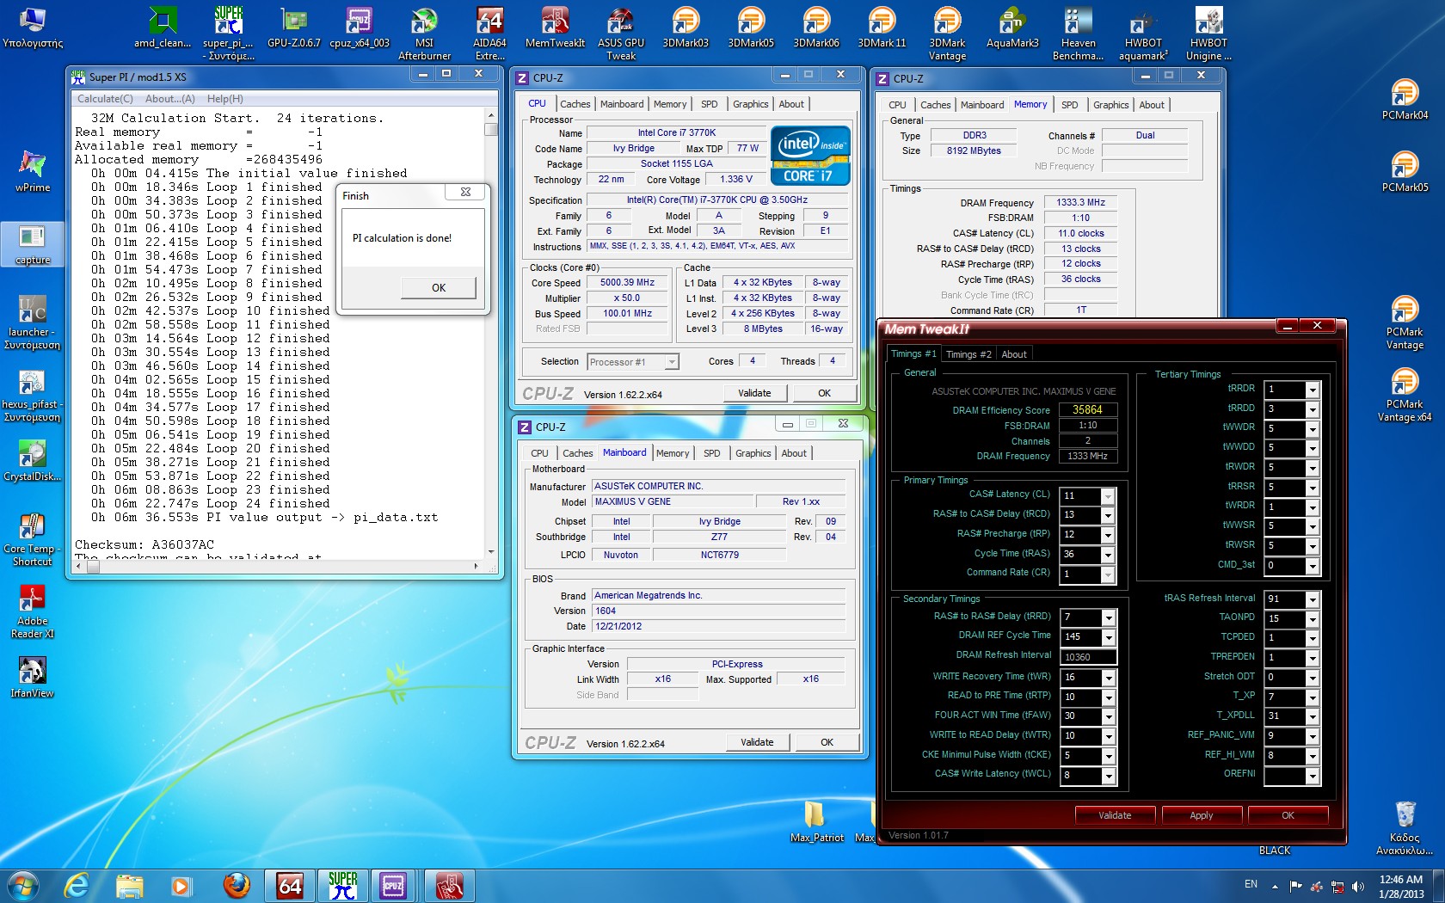This screenshot has width=1445, height=903.
Task: Switch to SPD tab in the CPU-Z Memory window
Action: click(x=1069, y=105)
